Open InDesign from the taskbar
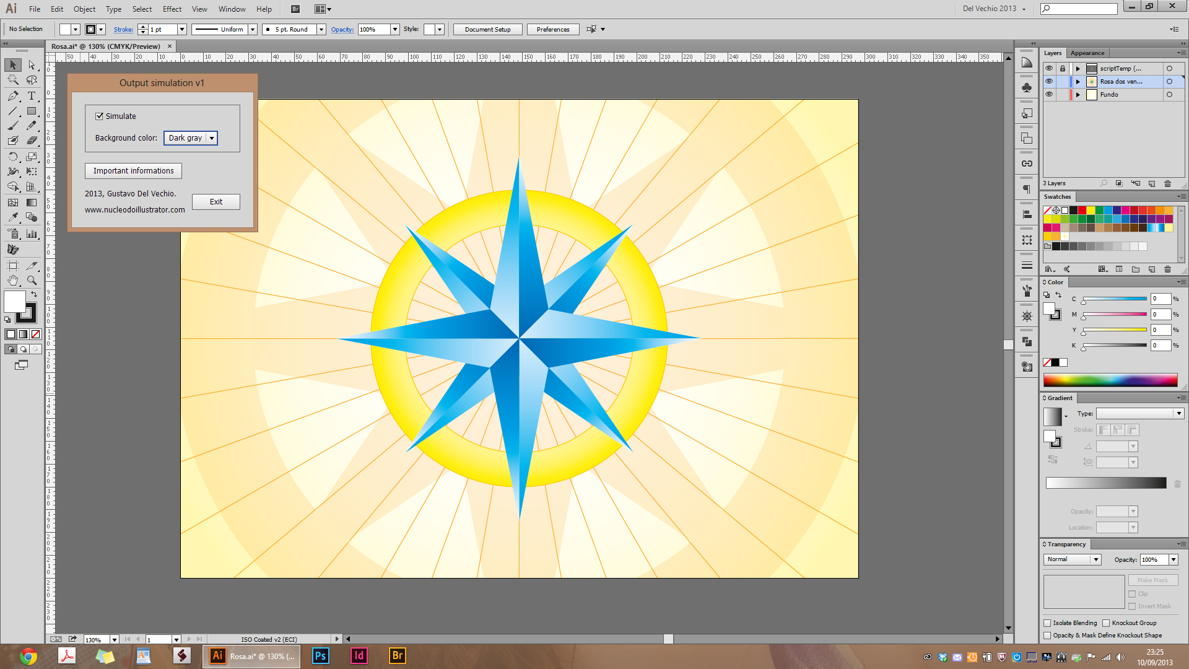Image resolution: width=1189 pixels, height=669 pixels. point(359,656)
